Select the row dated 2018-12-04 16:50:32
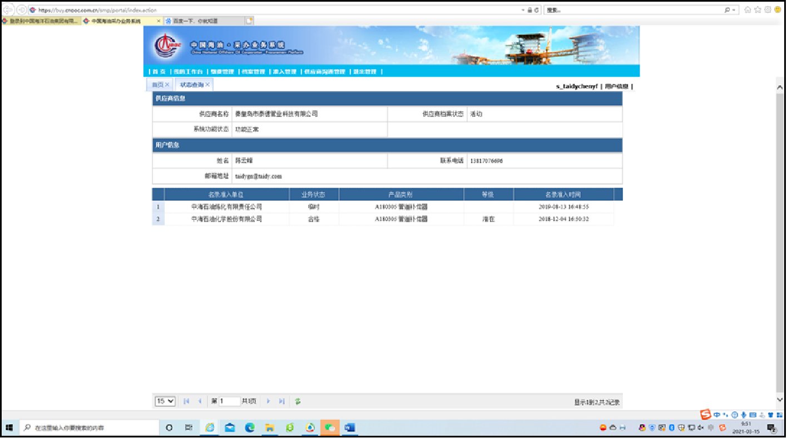787x438 pixels. [x=383, y=219]
